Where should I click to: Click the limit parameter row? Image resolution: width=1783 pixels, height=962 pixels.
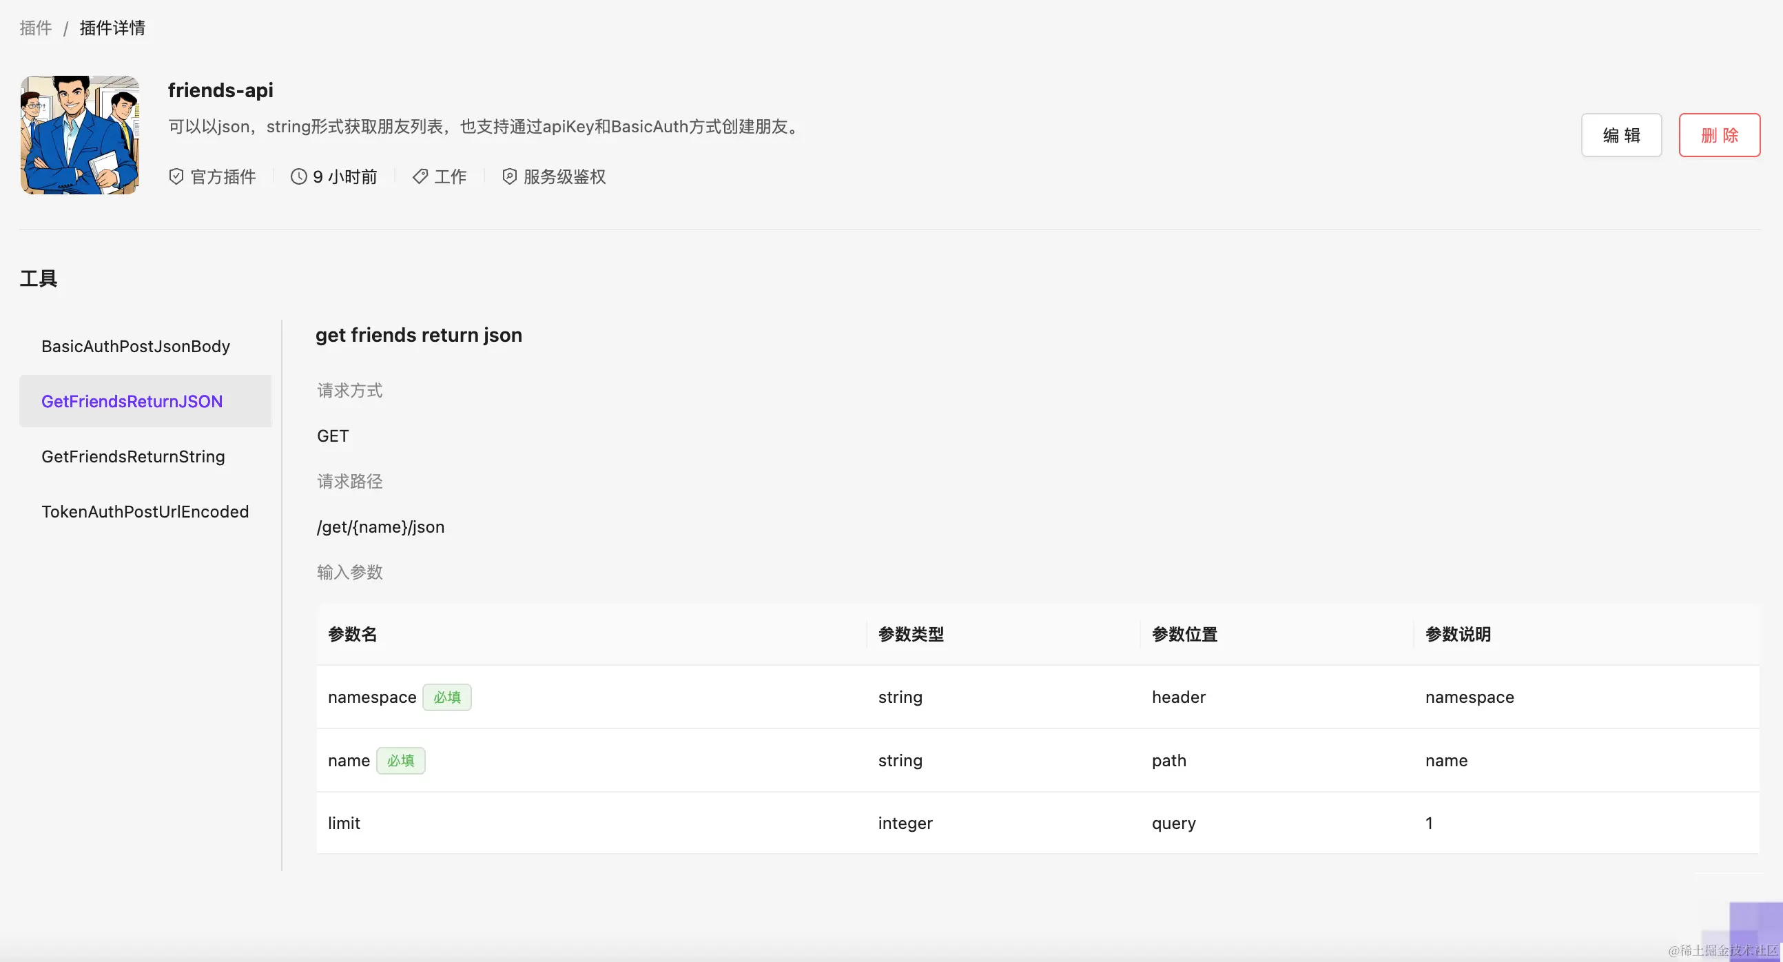344,823
